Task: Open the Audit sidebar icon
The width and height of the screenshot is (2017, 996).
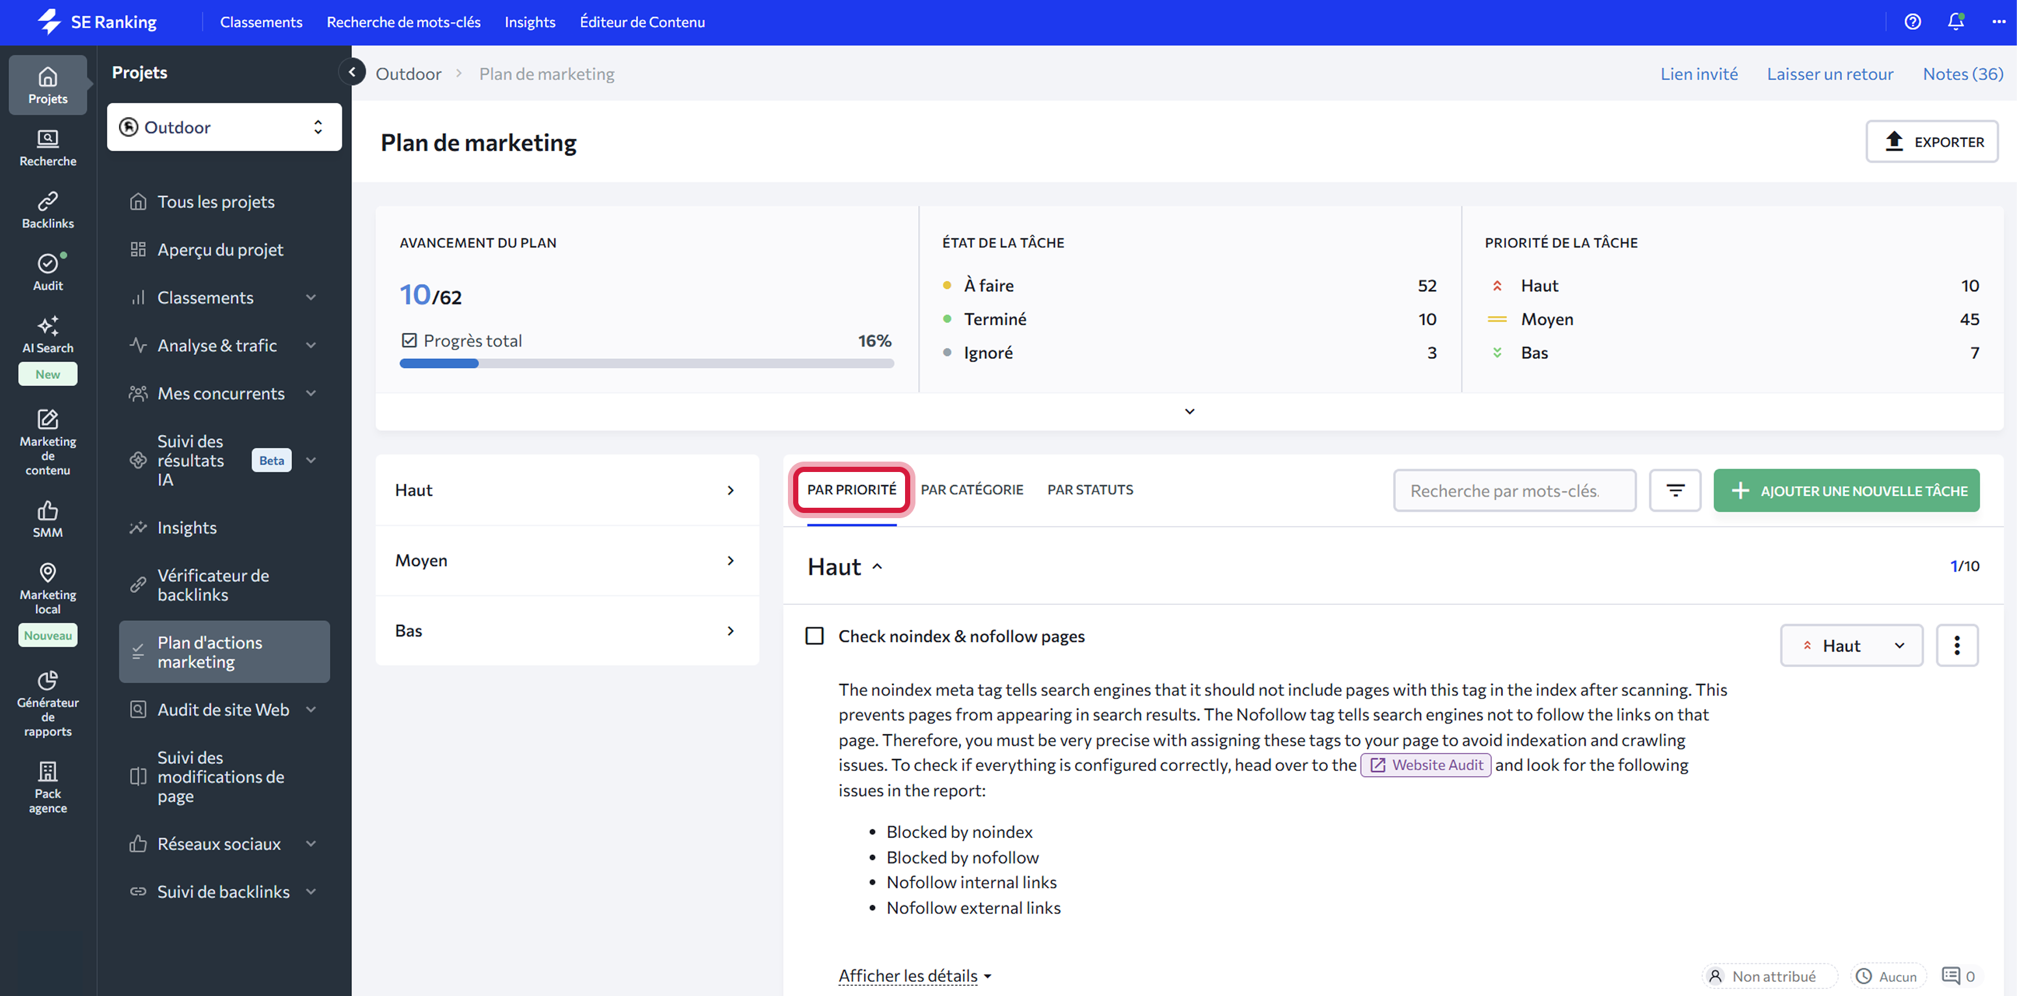Action: click(47, 272)
